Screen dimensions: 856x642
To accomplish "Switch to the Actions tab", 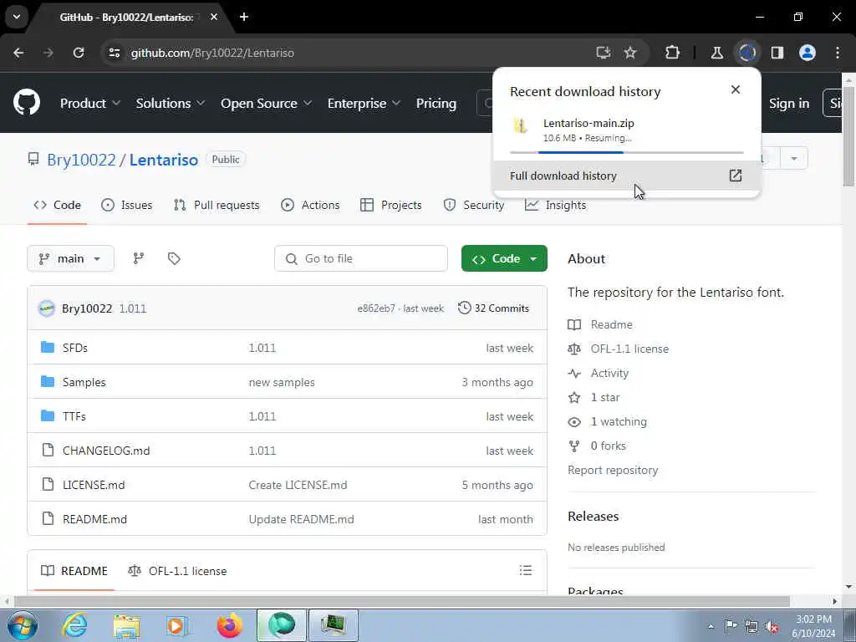I will point(311,206).
